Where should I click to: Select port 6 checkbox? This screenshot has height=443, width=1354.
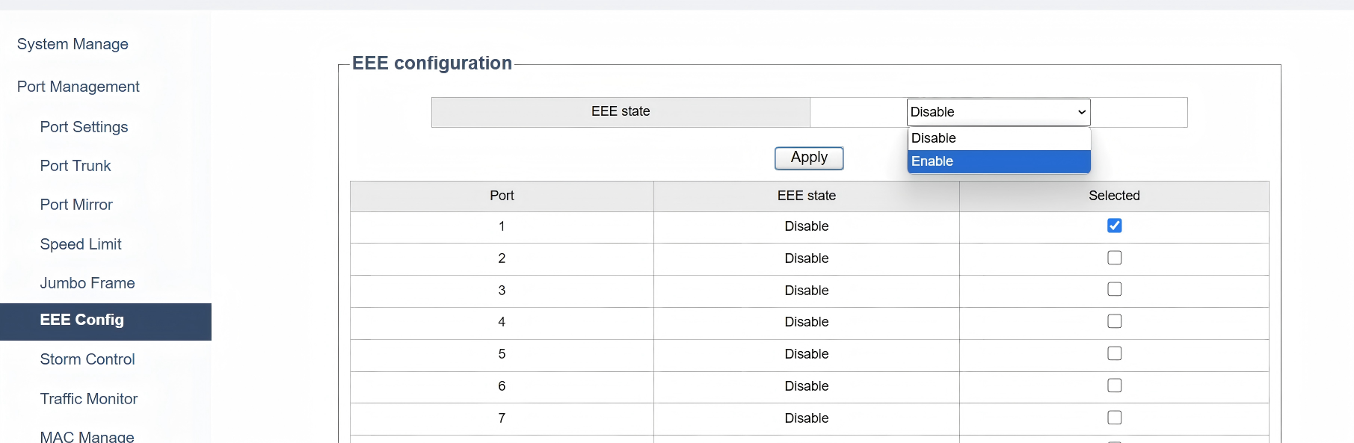pyautogui.click(x=1114, y=385)
